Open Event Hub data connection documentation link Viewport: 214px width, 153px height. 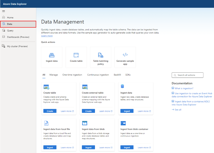click(x=192, y=95)
